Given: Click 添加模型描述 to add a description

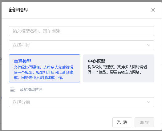Looking at the screenshot, I should pos(31,90).
